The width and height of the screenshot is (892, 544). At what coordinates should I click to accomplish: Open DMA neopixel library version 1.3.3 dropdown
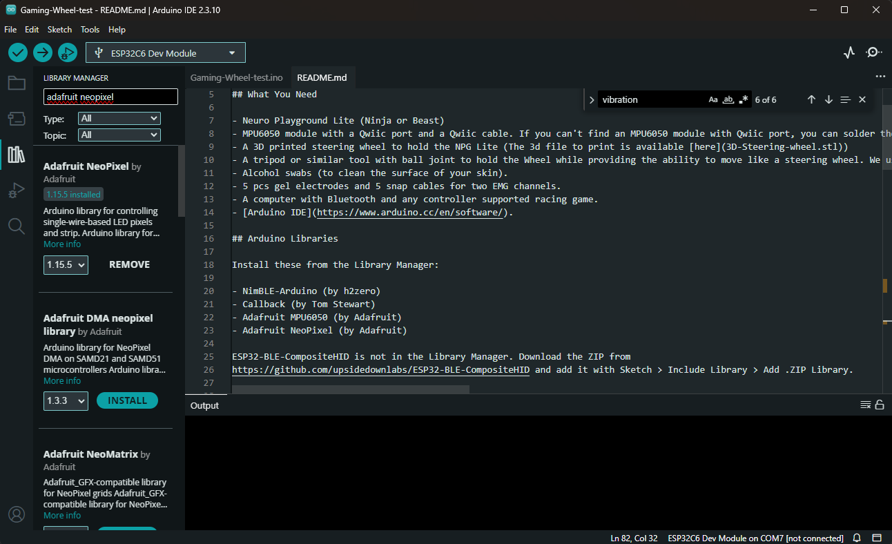(x=66, y=400)
